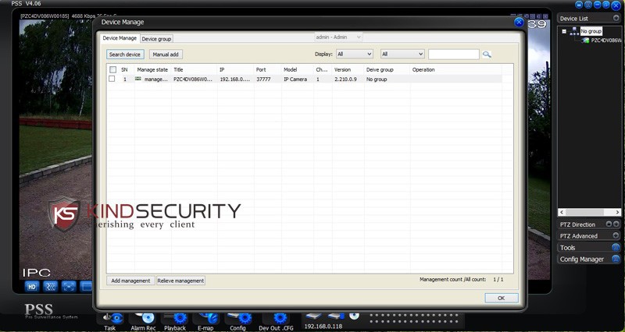
Task: Click the PZC4DV086W camera icon in Device List
Action: [585, 40]
